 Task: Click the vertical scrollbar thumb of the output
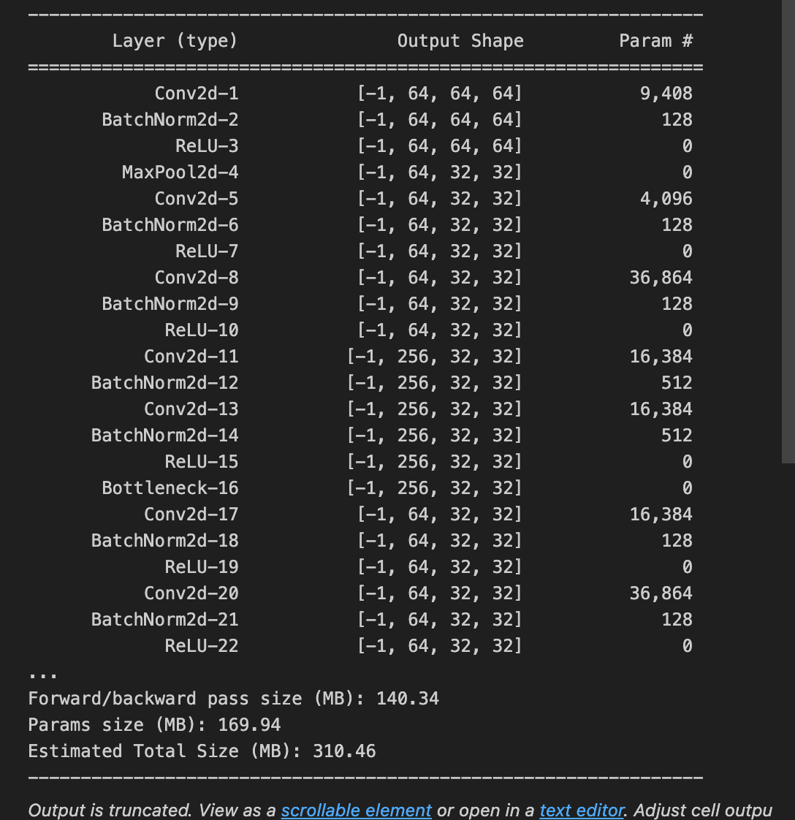788,230
